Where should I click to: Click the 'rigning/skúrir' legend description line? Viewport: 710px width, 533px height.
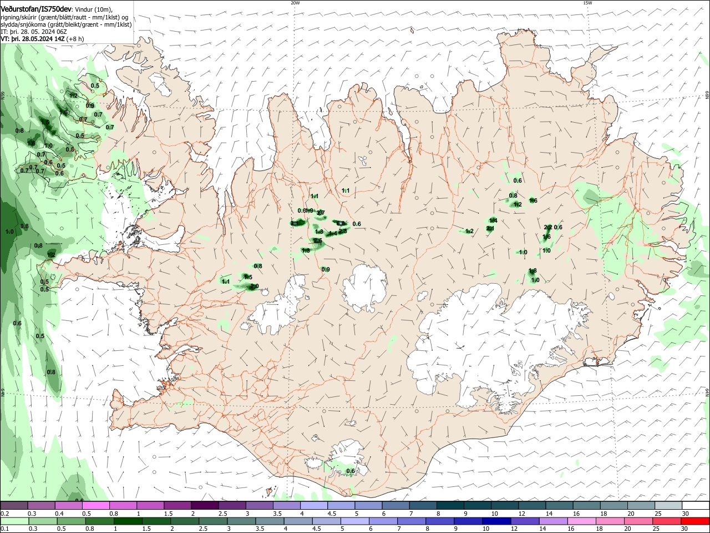(x=64, y=17)
